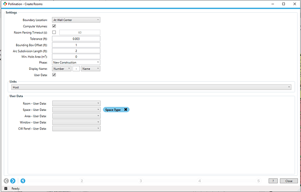Viewport: 301px width, 192px height.
Task: Click the Space Type tag label
Action: click(x=113, y=110)
